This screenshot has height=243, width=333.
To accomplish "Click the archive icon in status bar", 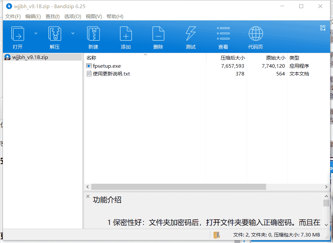I will point(216,235).
